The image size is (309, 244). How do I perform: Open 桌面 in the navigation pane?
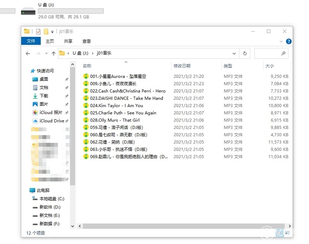[x=44, y=79]
